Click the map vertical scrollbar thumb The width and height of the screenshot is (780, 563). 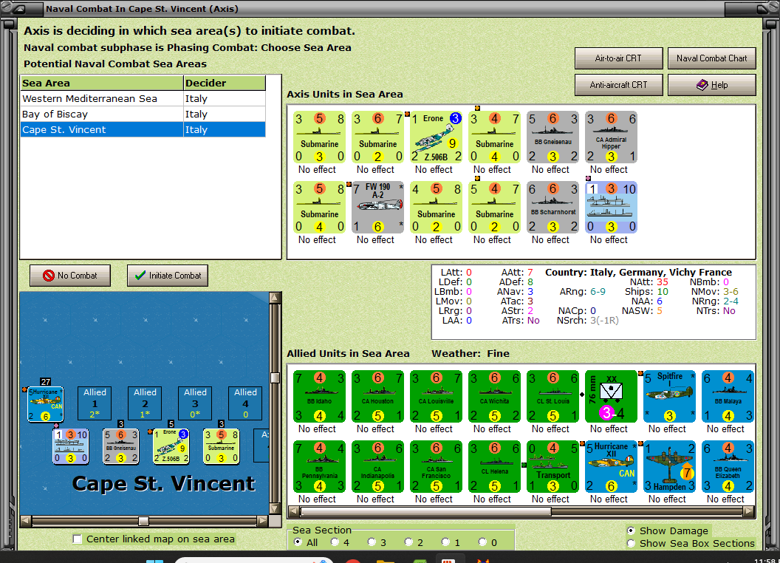tap(275, 378)
